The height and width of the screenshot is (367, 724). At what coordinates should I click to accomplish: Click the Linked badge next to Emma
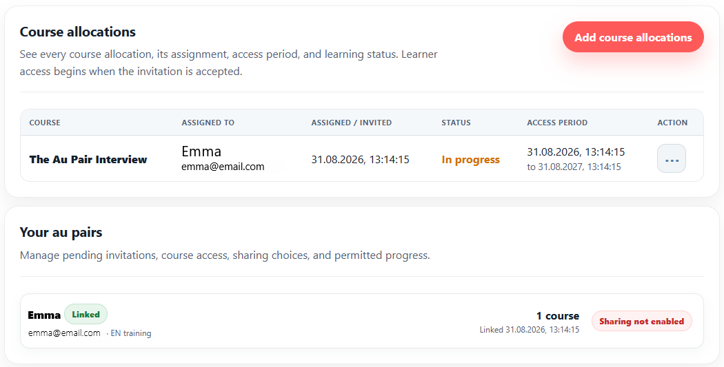point(86,315)
